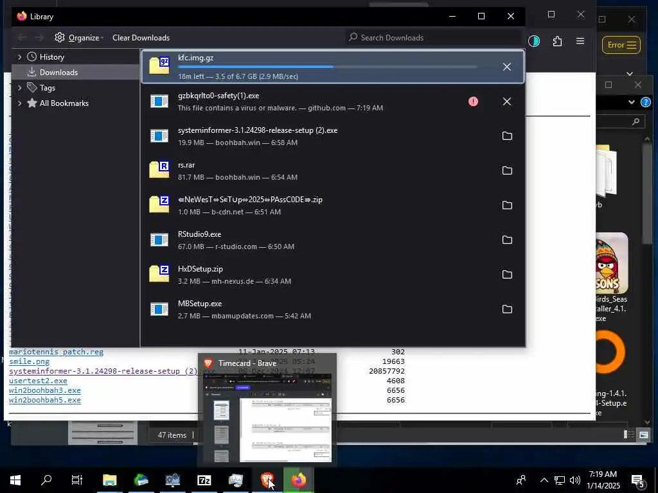Open the notification center icon
Viewport: 658px width, 493px height.
click(x=638, y=480)
